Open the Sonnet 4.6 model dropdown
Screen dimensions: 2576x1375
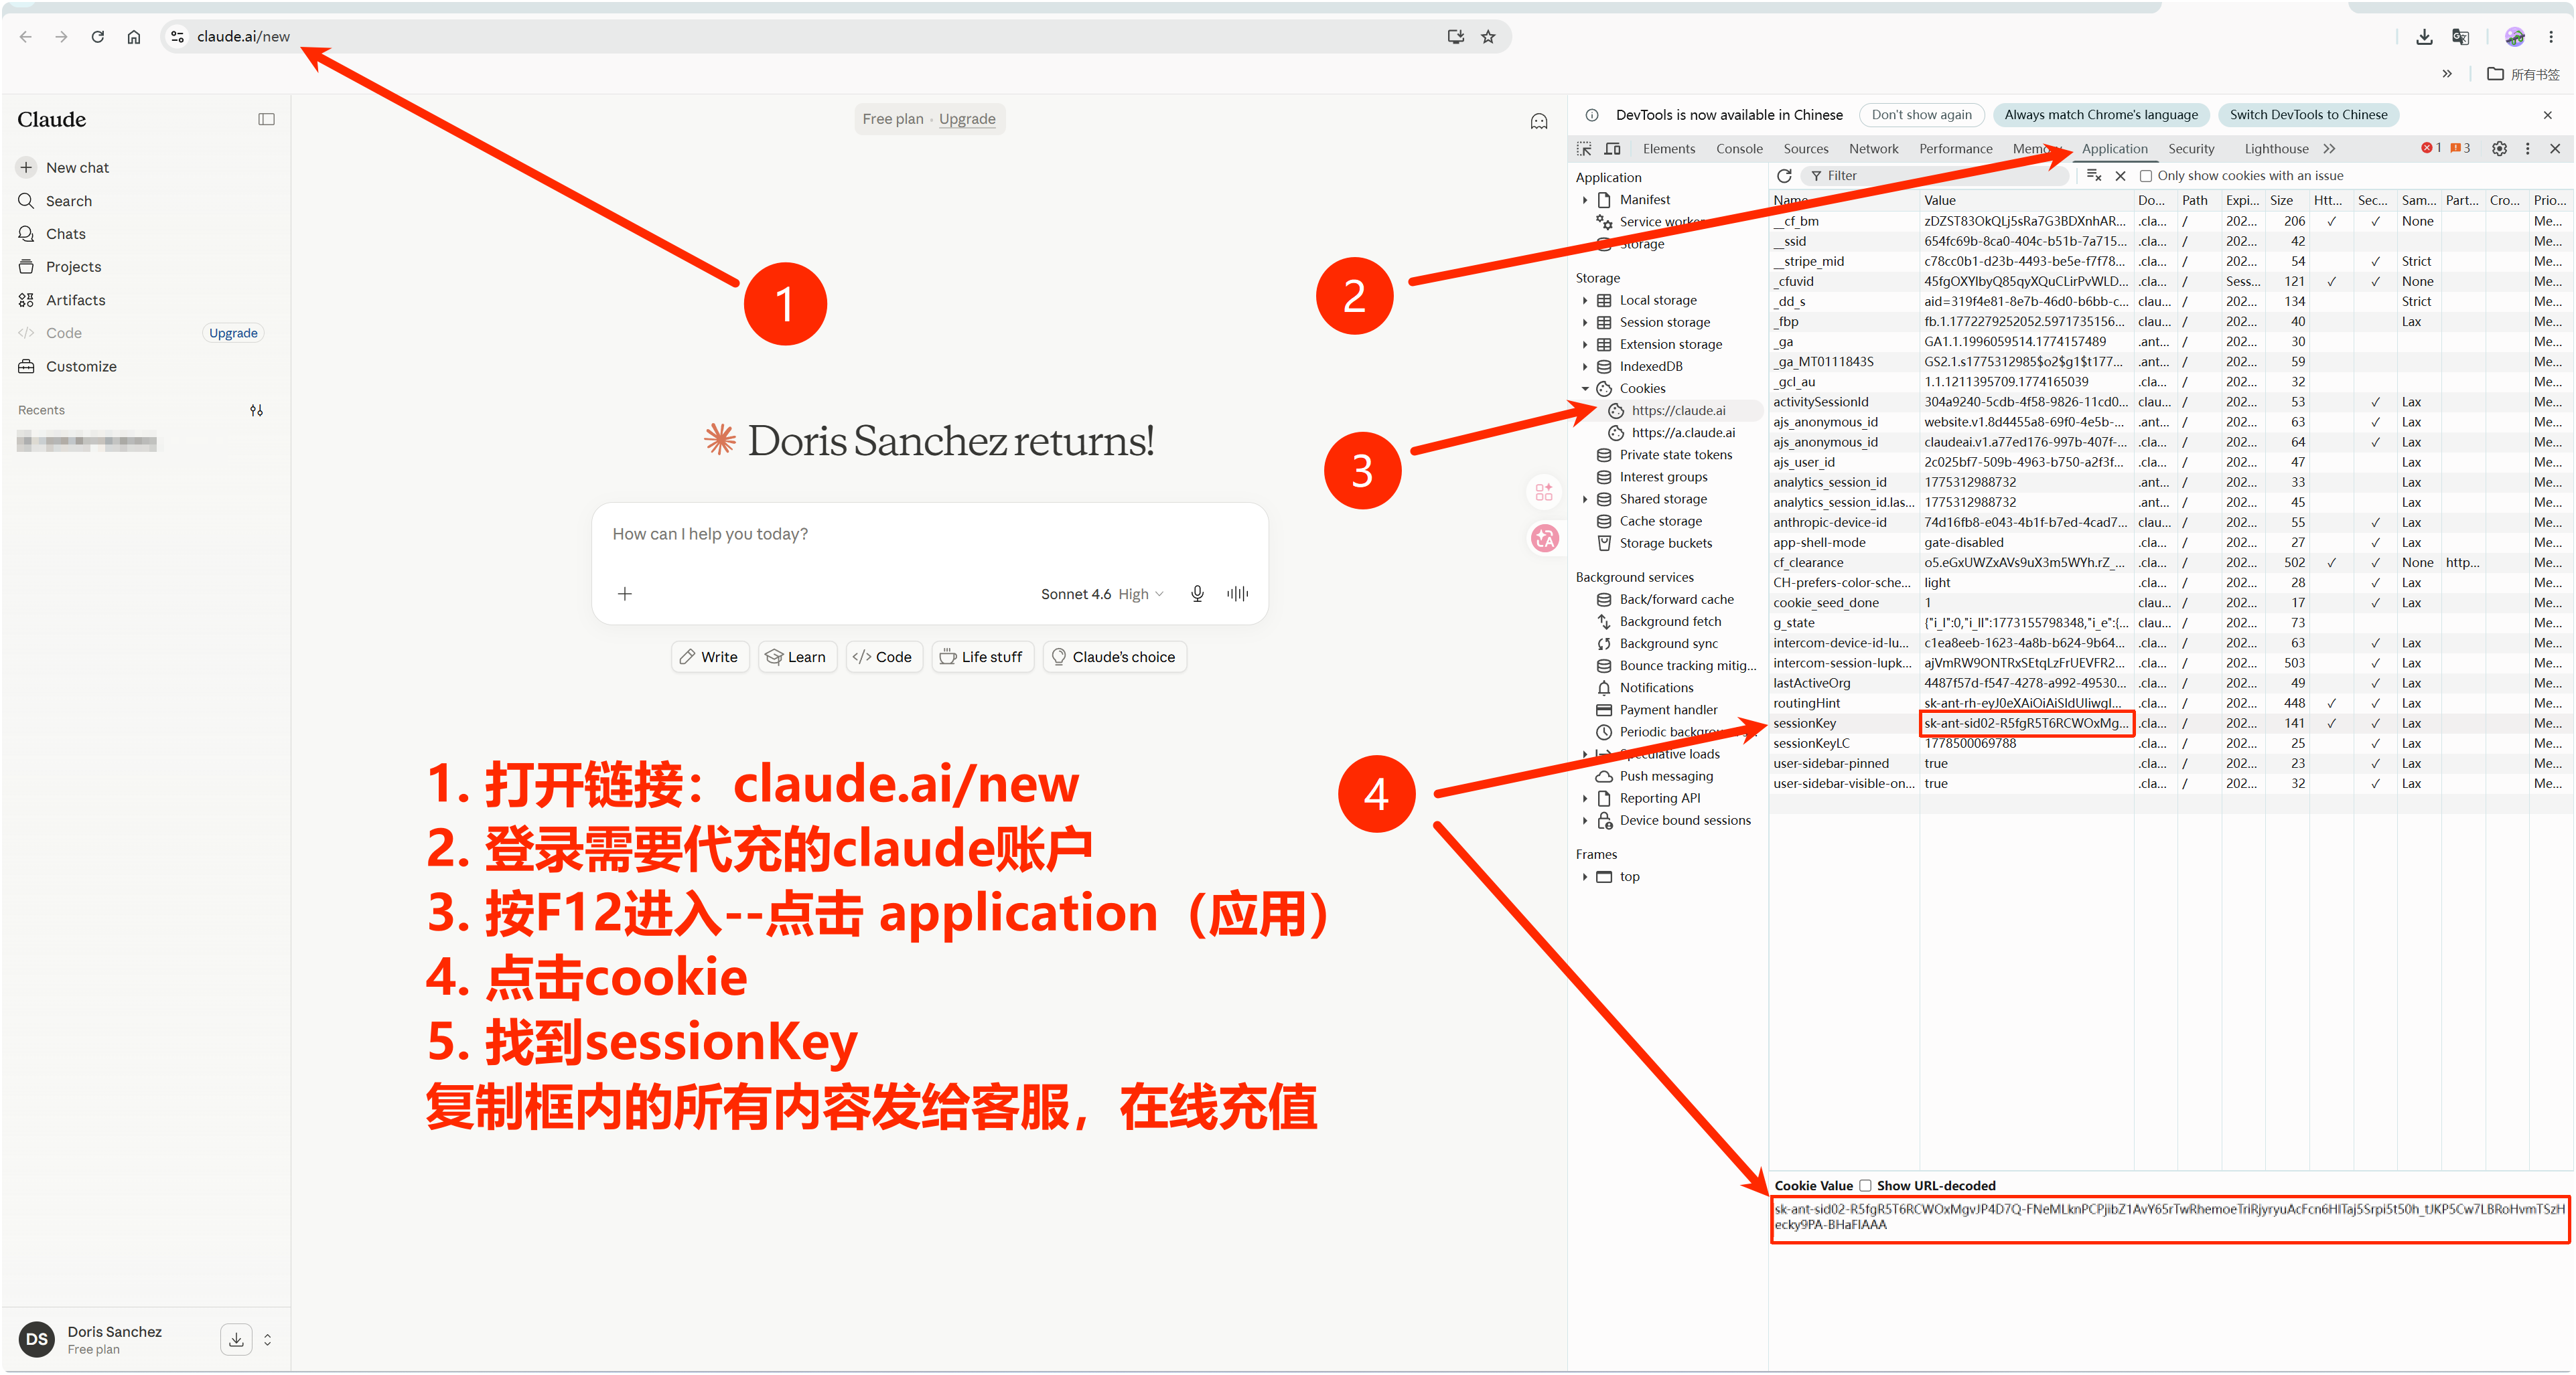(x=1102, y=594)
